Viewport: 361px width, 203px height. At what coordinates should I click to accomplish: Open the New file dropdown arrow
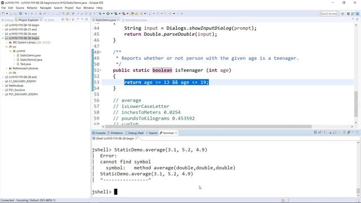(x=7, y=14)
